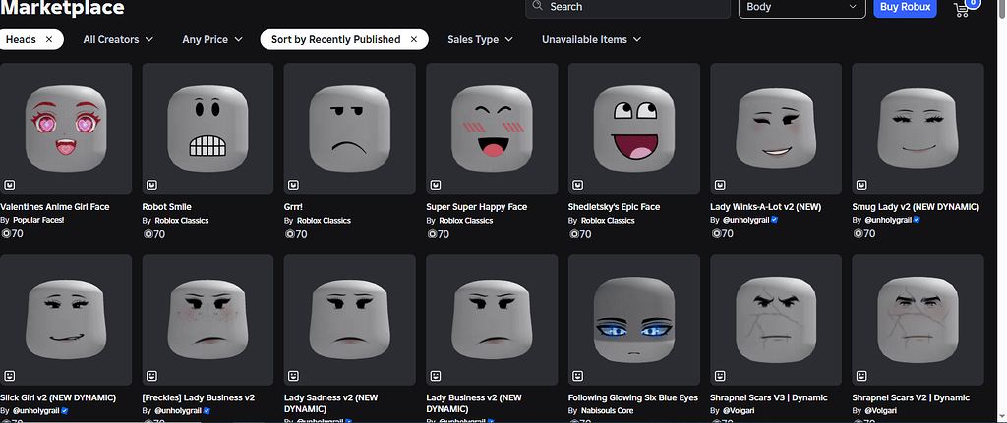The height and width of the screenshot is (423, 1007).
Task: Click dynamic head badge on Grrr! card
Action: click(x=293, y=185)
